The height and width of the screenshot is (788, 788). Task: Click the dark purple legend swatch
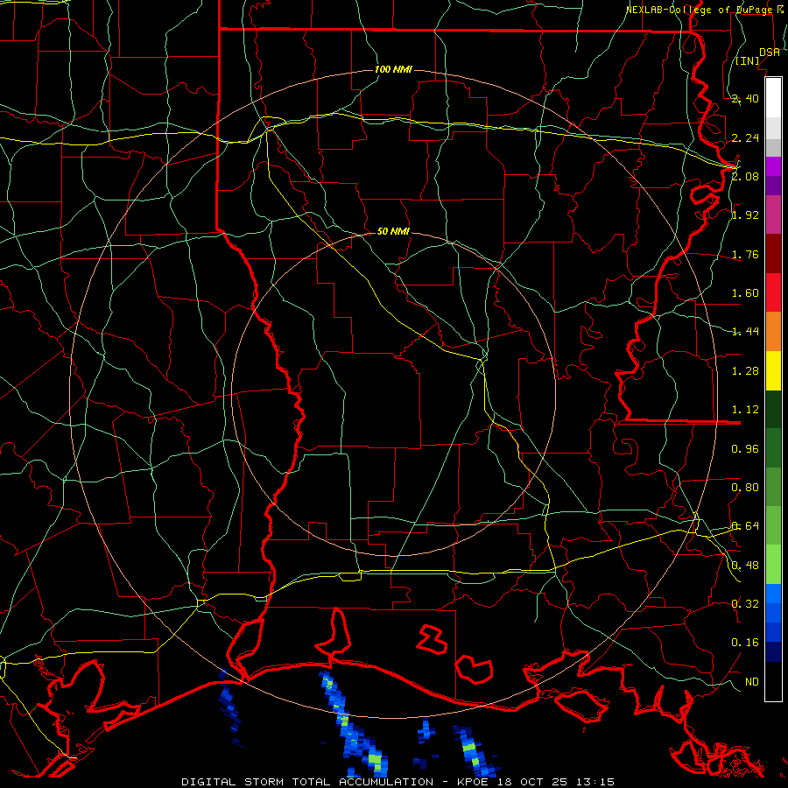coord(773,186)
